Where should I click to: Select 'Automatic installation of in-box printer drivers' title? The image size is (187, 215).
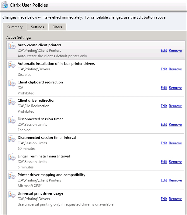(x=56, y=64)
